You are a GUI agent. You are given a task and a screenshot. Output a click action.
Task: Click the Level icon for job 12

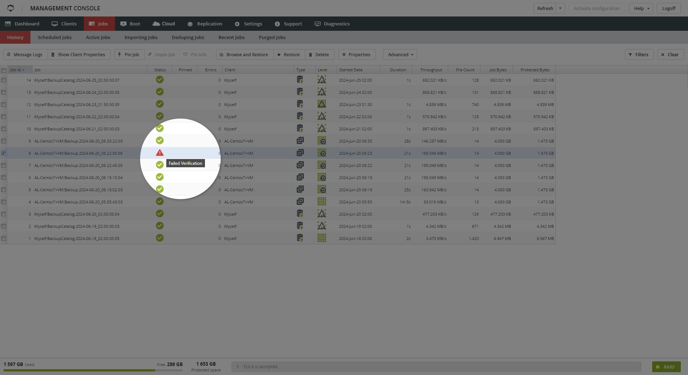[x=321, y=104]
